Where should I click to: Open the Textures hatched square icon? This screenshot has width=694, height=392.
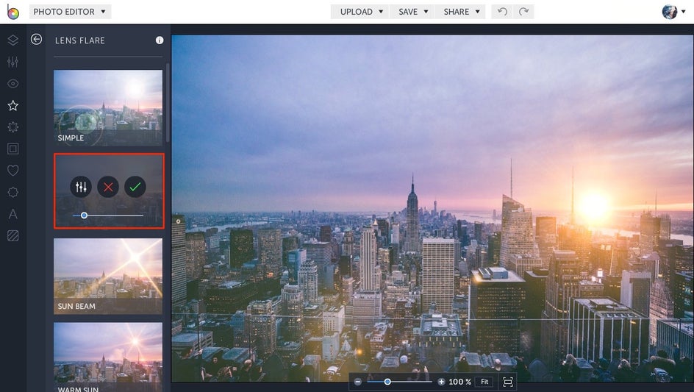(12, 235)
